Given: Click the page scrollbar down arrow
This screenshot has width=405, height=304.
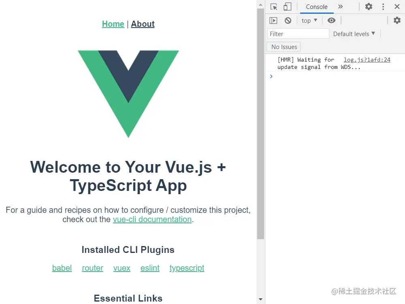Looking at the screenshot, I should point(260,300).
